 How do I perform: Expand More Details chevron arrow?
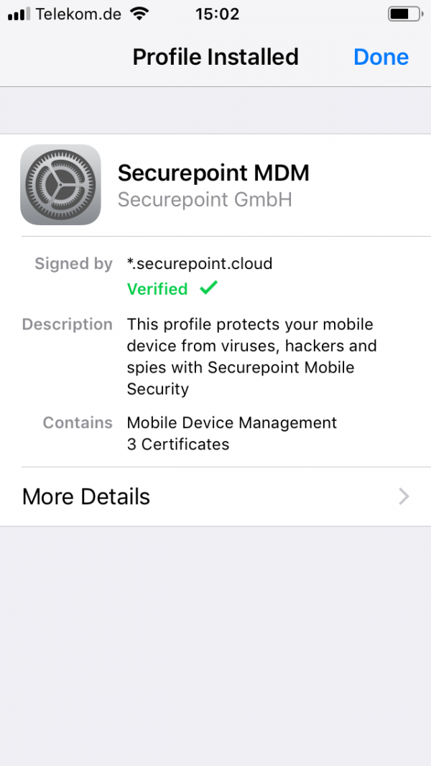[404, 496]
